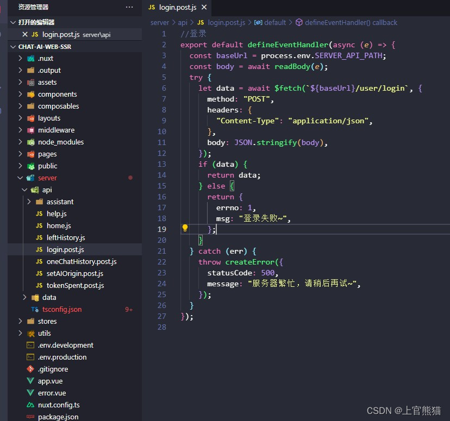Expand the composables folder chevron
Image resolution: width=450 pixels, height=421 pixels.
pos(20,106)
